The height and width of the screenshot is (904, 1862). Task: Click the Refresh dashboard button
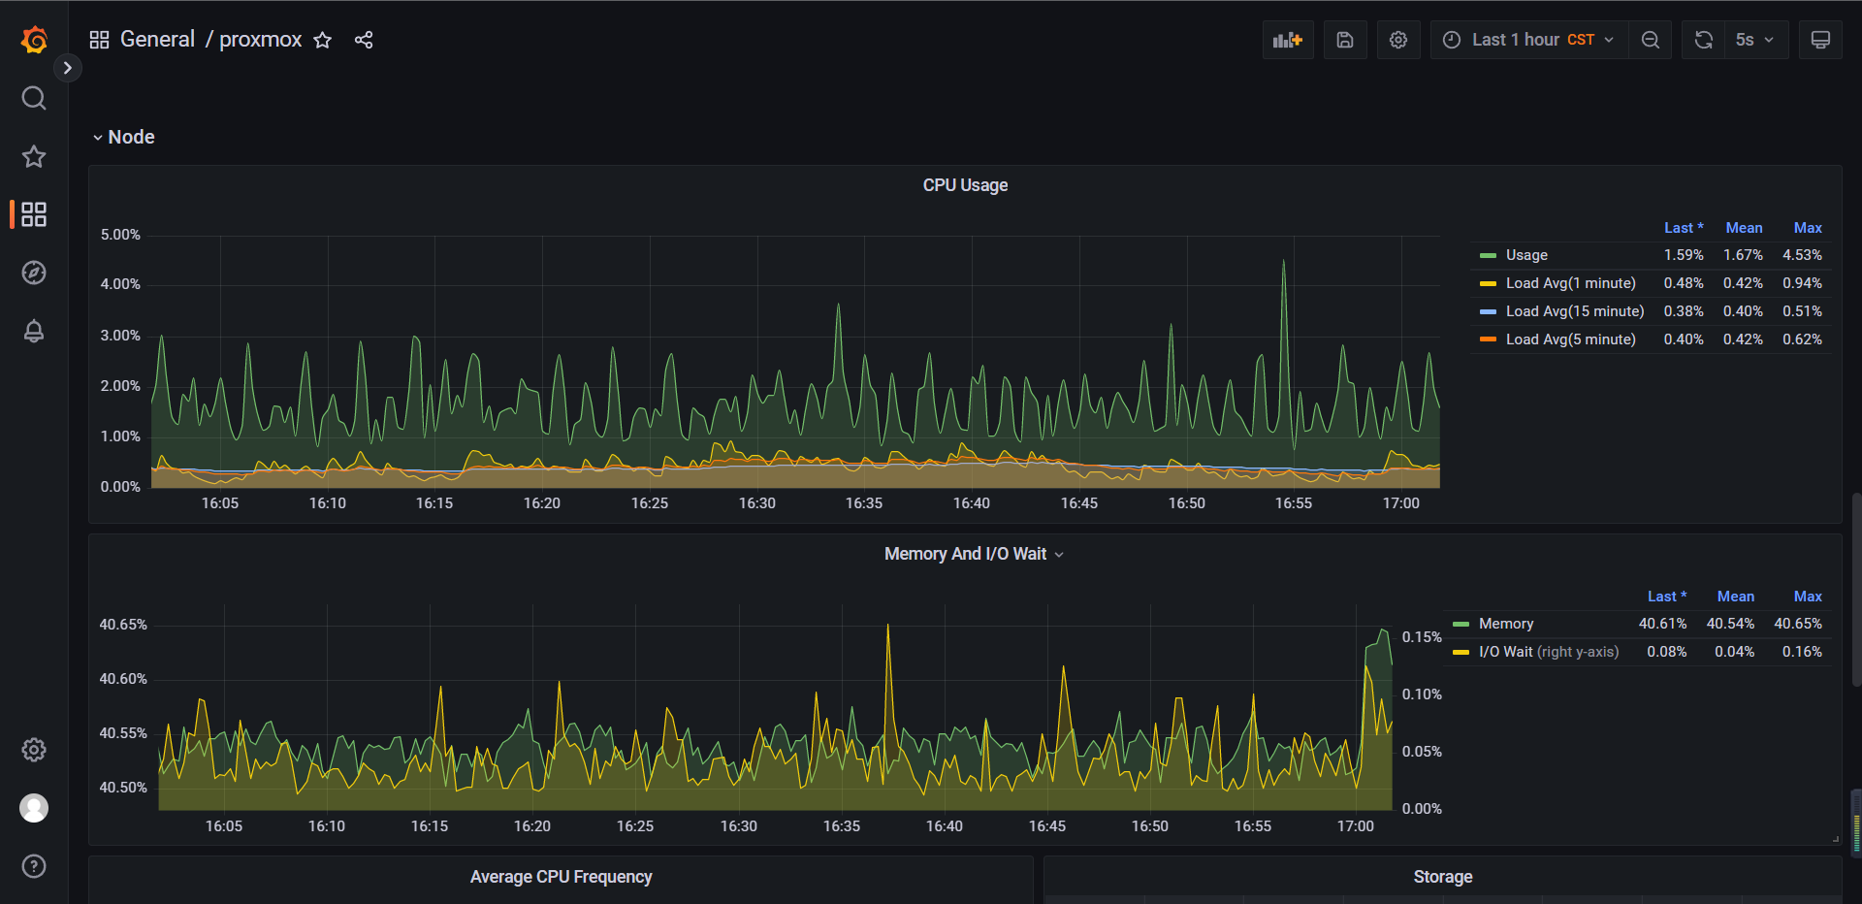(1703, 40)
